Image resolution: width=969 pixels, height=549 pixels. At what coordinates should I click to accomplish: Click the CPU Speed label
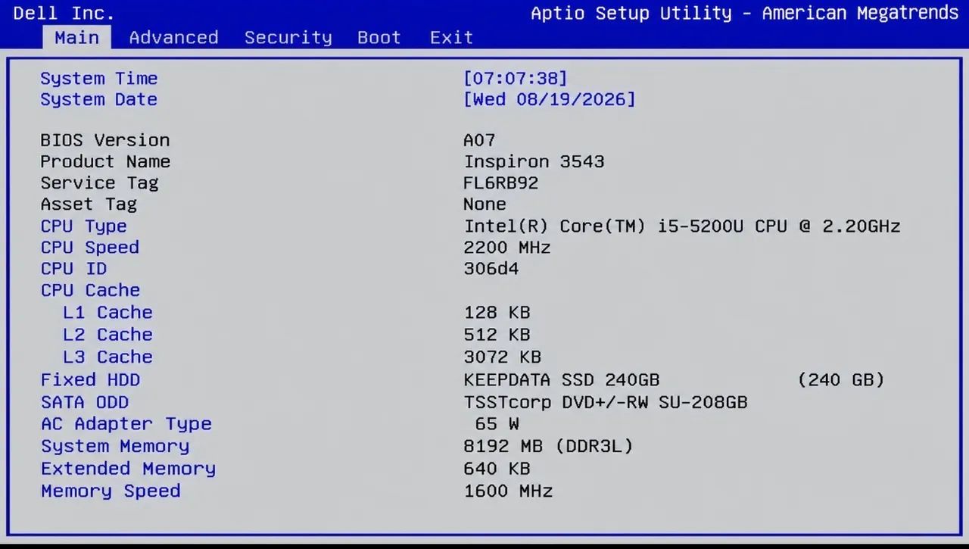click(x=90, y=247)
